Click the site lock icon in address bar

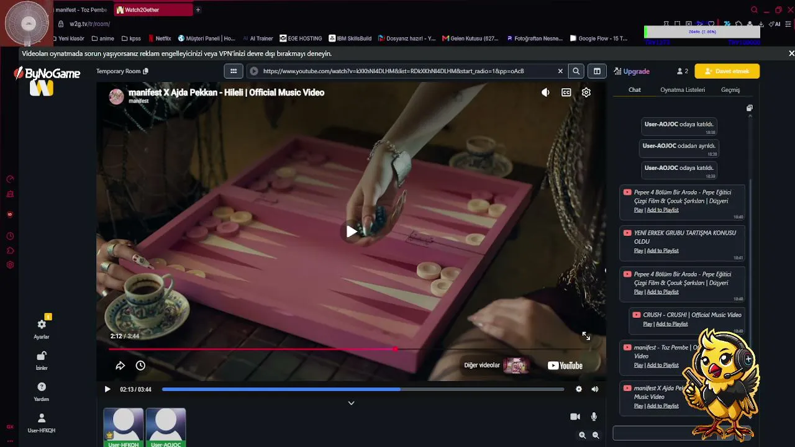point(61,24)
